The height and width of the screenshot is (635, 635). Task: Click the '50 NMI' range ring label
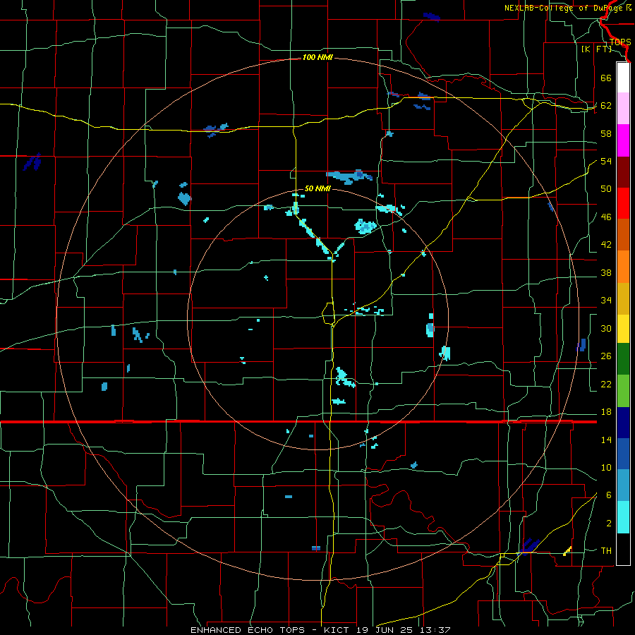317,188
